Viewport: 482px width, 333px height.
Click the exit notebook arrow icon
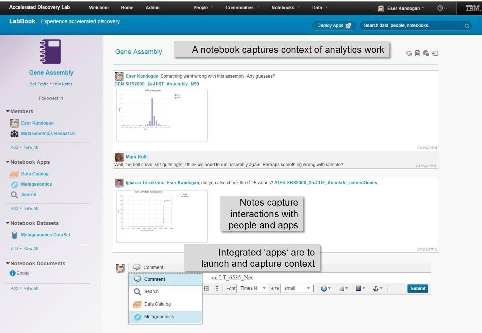tap(435, 53)
